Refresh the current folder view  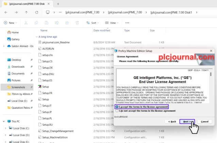click(36, 12)
